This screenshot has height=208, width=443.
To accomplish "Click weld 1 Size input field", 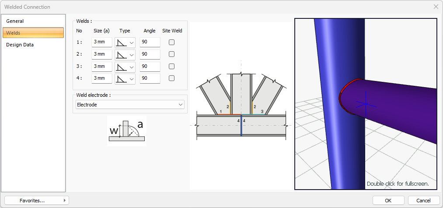I will (101, 42).
